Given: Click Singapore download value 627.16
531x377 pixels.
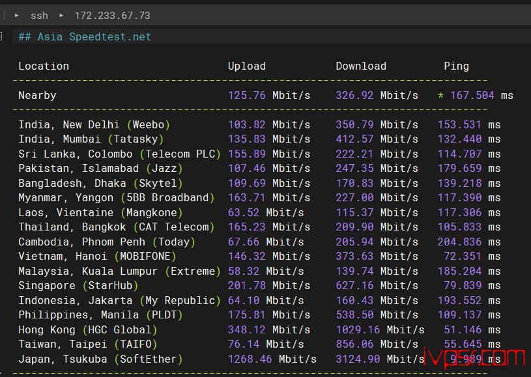Looking at the screenshot, I should coord(354,286).
